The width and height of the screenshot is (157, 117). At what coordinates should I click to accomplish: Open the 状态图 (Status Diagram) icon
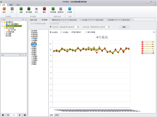[69, 9]
